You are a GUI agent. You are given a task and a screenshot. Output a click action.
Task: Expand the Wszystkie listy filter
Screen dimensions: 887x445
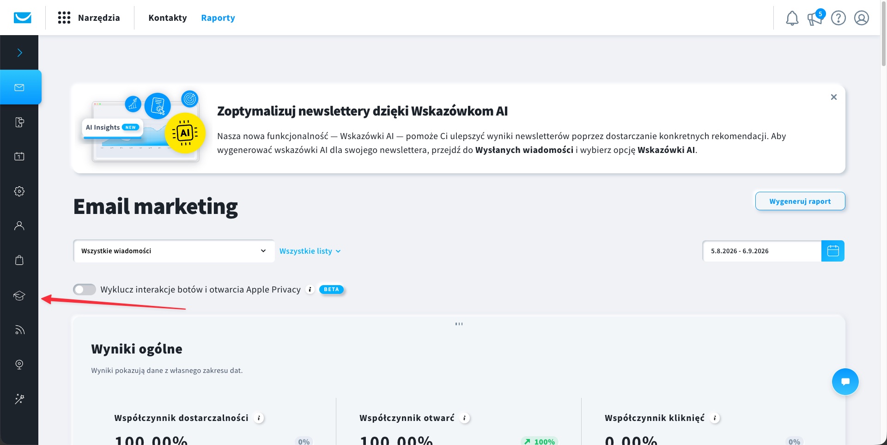[310, 251]
